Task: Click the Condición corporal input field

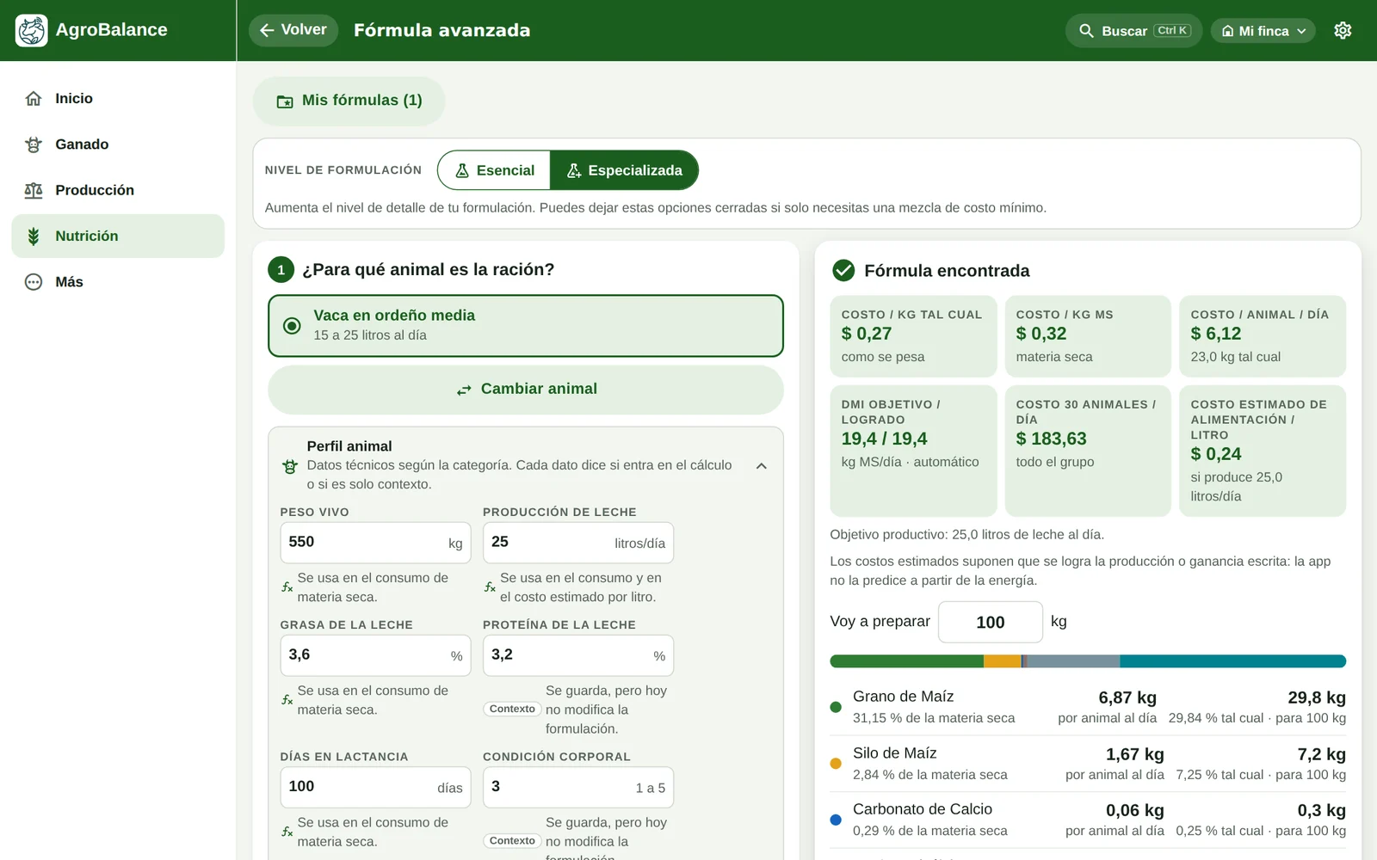Action: (578, 787)
